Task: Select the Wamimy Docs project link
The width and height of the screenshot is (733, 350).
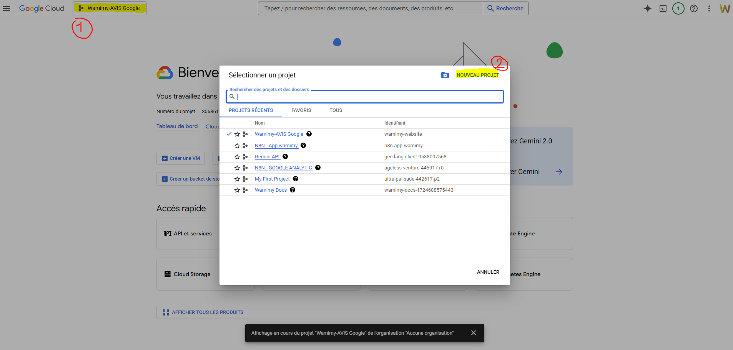Action: (x=271, y=190)
